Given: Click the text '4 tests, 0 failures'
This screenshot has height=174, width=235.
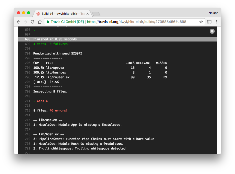Looking at the screenshot, I should 50,44.
